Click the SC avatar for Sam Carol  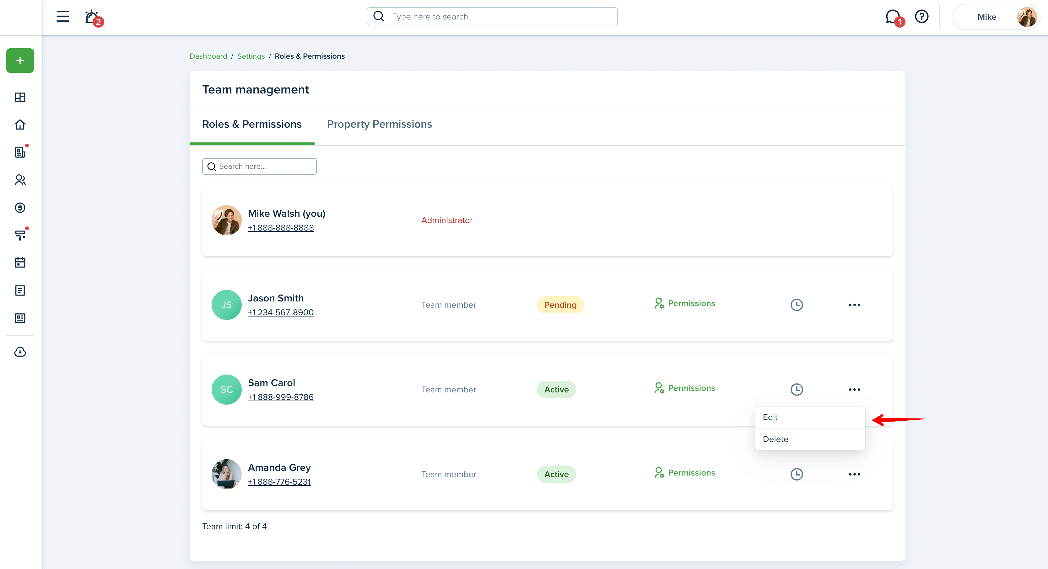[227, 389]
